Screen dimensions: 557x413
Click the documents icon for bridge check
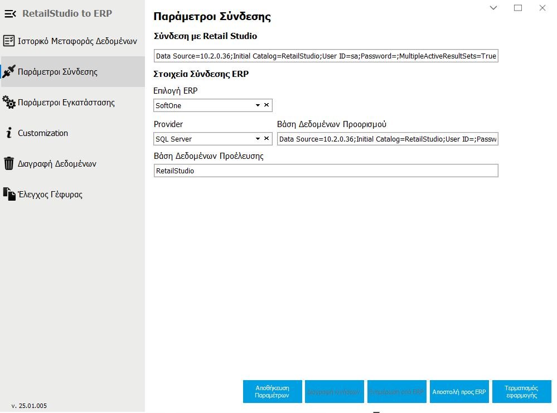[x=9, y=194]
